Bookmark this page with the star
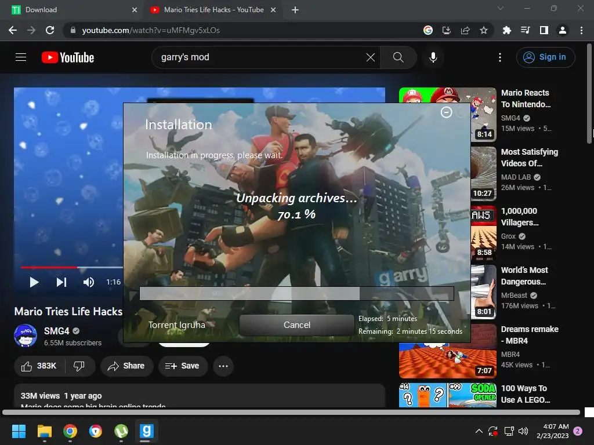Viewport: 594px width, 445px height. pos(484,30)
